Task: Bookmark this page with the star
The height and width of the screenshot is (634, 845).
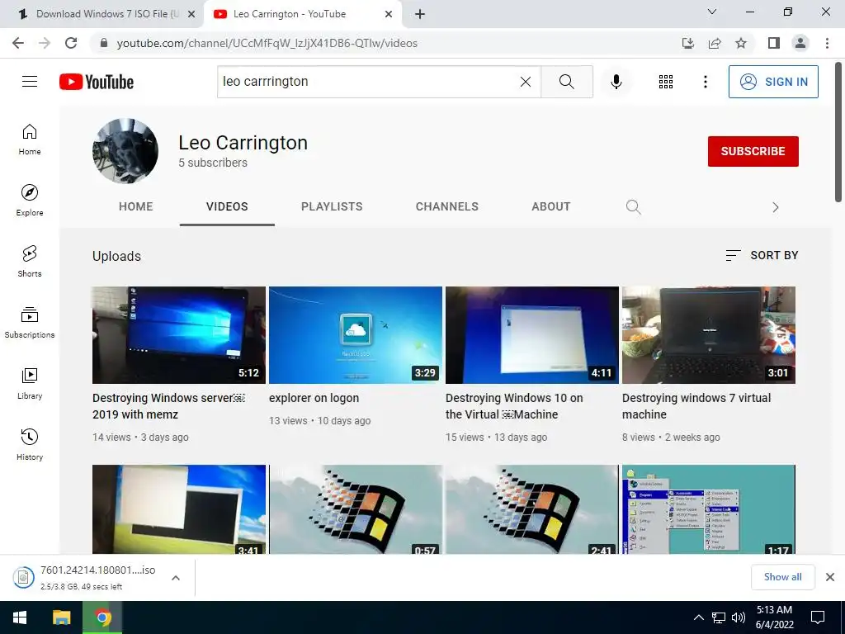Action: pos(741,43)
